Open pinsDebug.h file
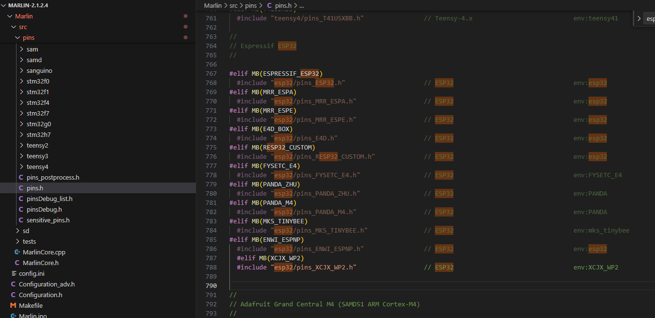 [44, 209]
